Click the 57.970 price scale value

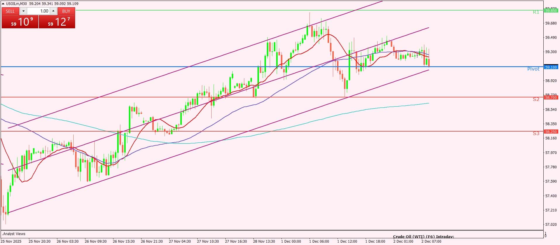[x=551, y=153]
